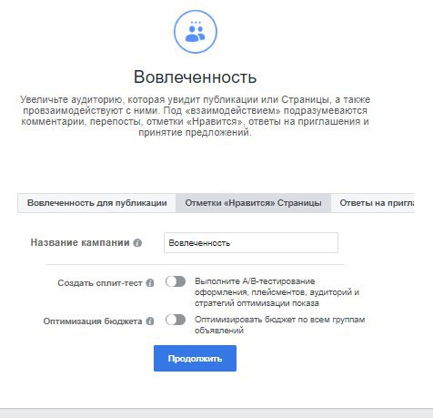Click the description paragraph starting Увеличьте аудиторию

pos(195,116)
